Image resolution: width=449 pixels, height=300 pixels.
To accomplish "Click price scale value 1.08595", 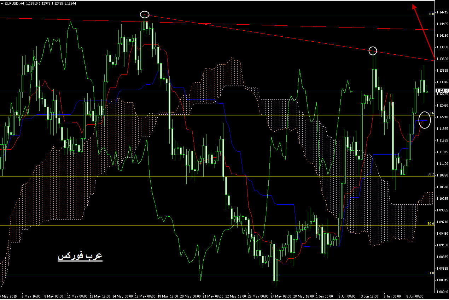I will (x=442, y=269).
